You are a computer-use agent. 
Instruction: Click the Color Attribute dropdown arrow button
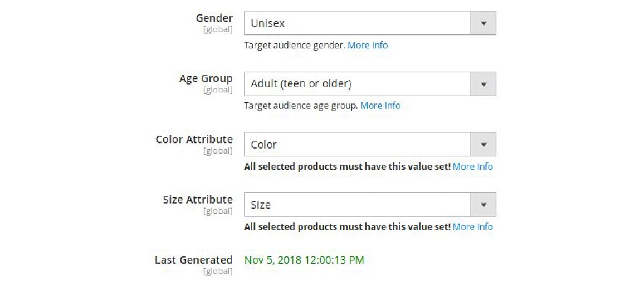pos(483,145)
